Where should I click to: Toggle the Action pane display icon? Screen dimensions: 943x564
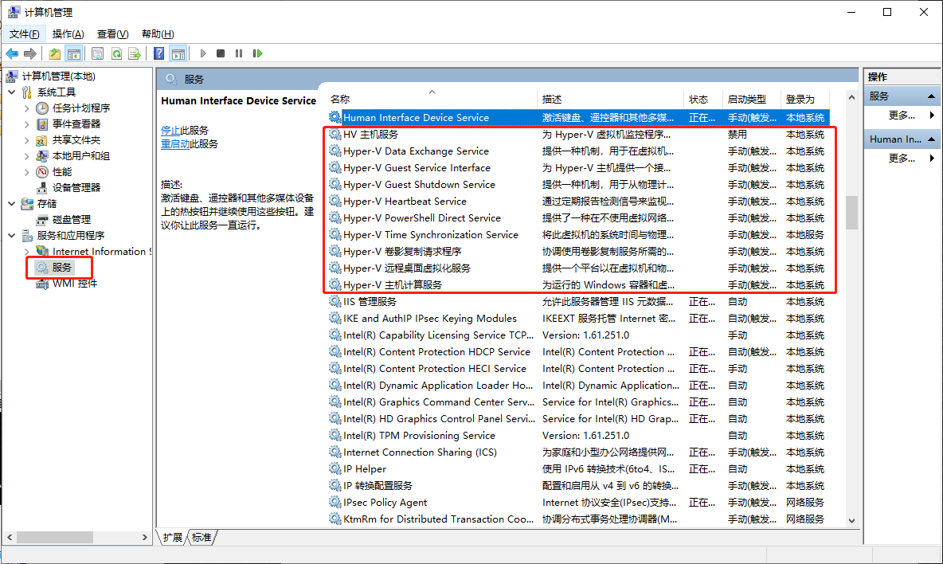click(178, 53)
